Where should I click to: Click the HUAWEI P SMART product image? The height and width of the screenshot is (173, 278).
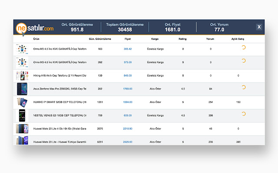(22, 102)
